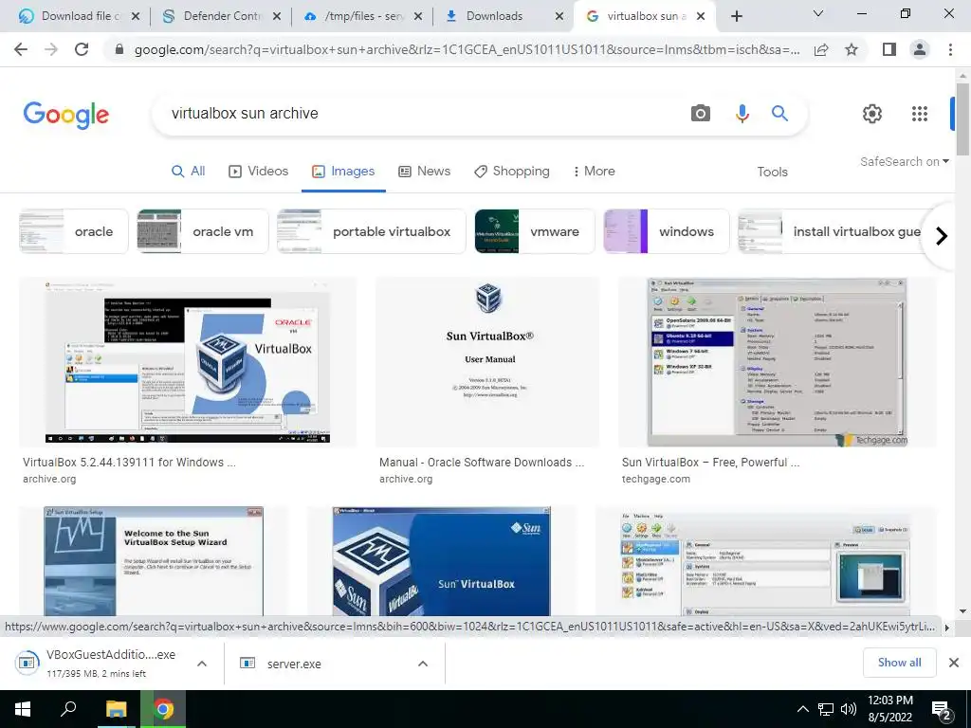Open the Videos search tab
Screen dimensions: 971x728
pyautogui.click(x=258, y=172)
